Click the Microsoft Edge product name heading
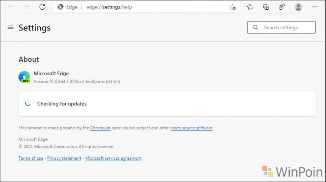 (51, 74)
